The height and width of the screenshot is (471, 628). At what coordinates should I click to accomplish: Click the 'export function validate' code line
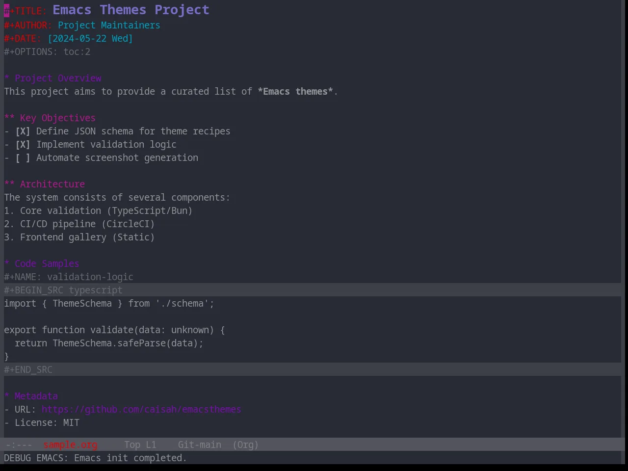(x=114, y=330)
